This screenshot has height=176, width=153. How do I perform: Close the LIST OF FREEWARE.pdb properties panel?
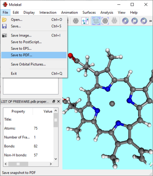click(x=58, y=101)
